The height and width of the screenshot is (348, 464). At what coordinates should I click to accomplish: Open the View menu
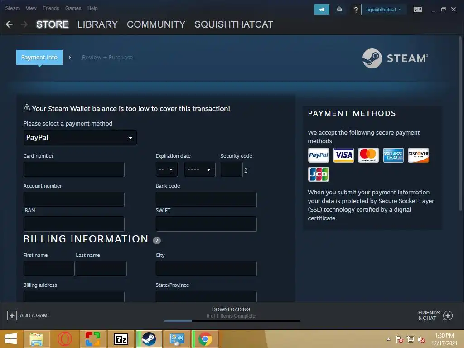click(31, 8)
